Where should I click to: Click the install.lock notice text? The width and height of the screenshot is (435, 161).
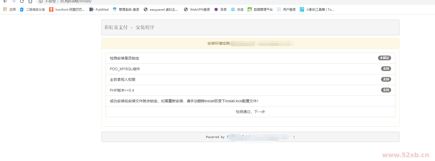pyautogui.click(x=184, y=101)
